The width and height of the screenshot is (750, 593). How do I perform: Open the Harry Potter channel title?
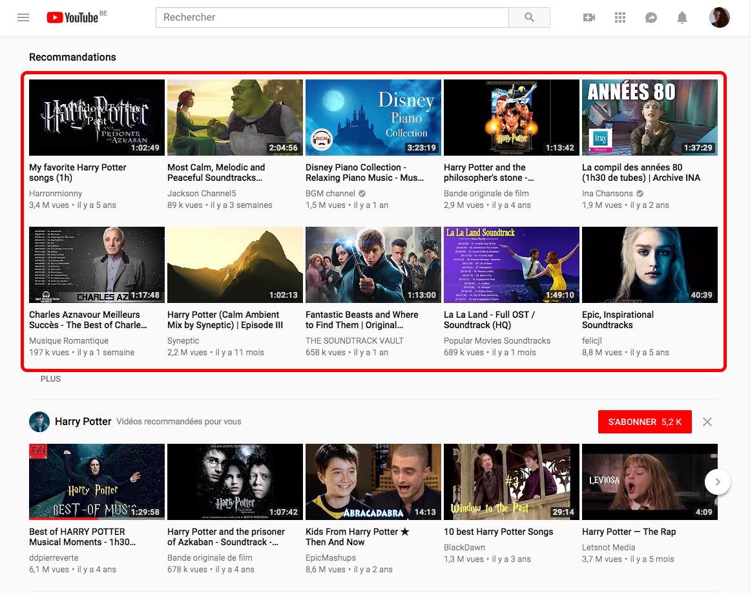[83, 421]
